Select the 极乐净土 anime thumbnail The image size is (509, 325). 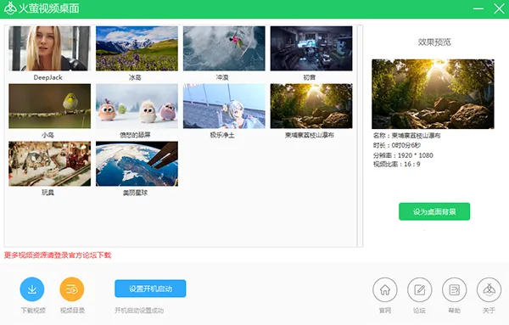(x=224, y=106)
